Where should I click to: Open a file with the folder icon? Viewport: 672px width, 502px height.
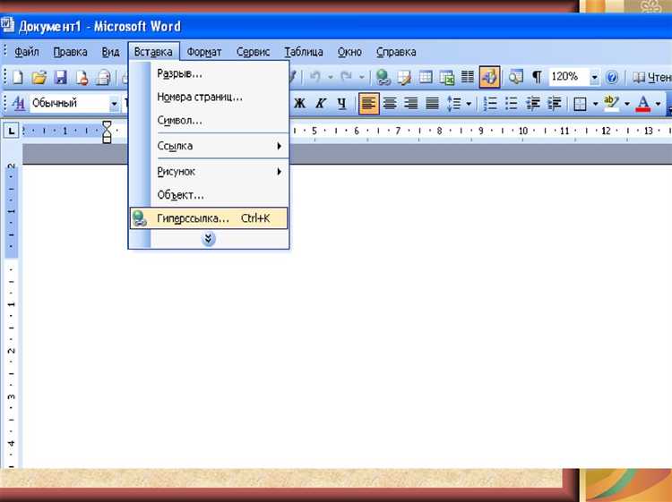coord(39,78)
